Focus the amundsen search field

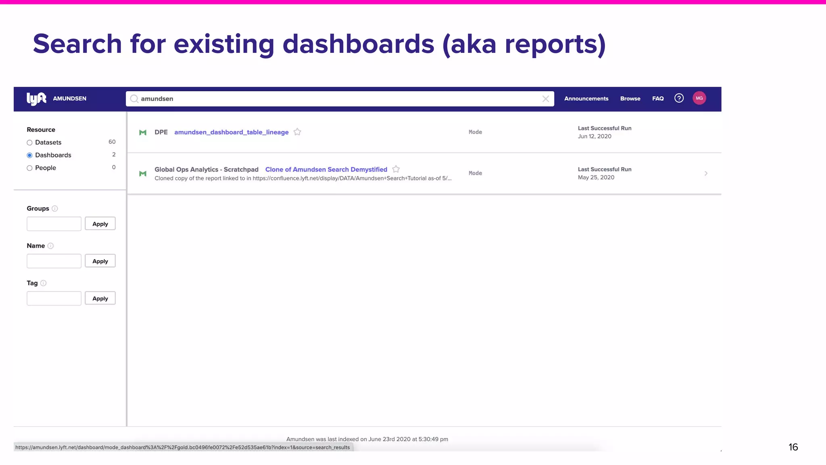(340, 99)
